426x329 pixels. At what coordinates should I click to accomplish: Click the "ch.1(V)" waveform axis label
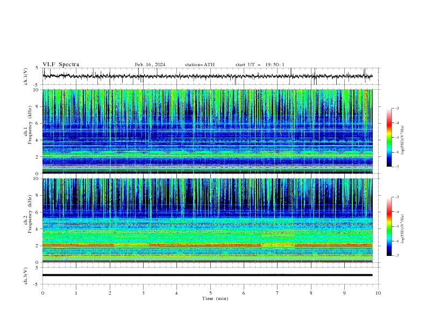tap(26, 76)
